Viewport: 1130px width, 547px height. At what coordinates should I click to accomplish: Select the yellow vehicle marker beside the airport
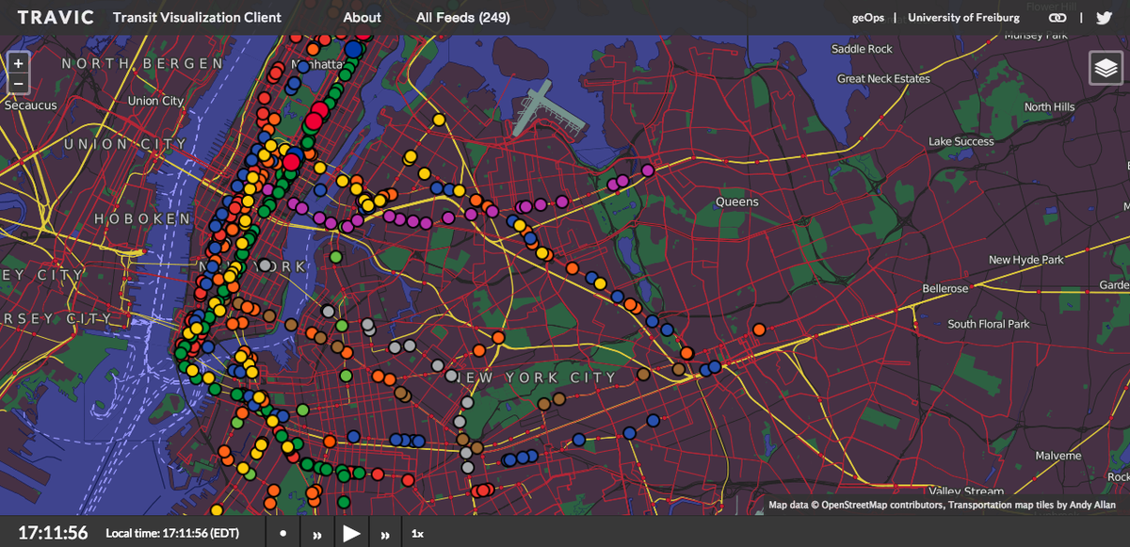(x=438, y=120)
